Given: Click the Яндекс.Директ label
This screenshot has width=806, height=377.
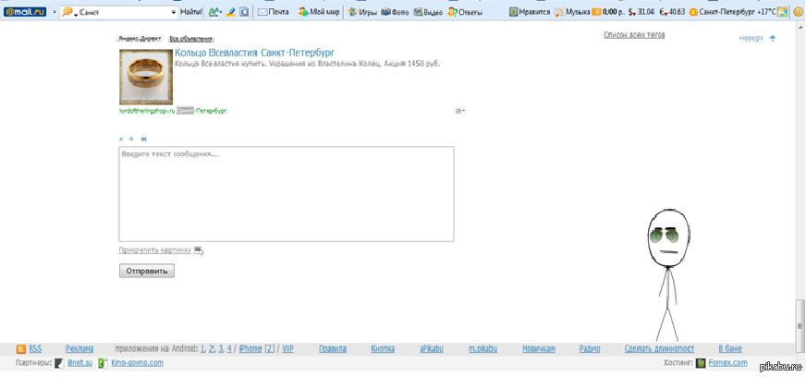Looking at the screenshot, I should click(140, 39).
